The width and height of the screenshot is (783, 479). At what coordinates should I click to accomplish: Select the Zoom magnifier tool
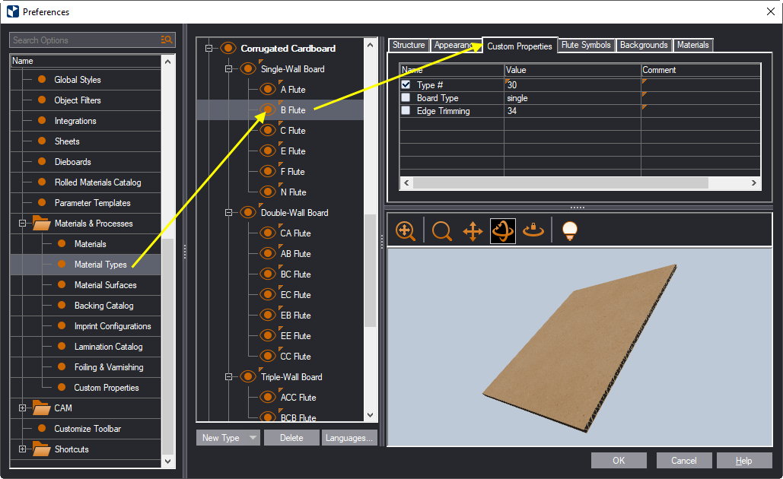tap(441, 231)
